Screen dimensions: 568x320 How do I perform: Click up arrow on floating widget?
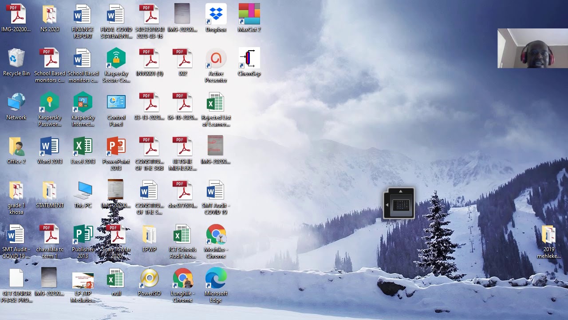[400, 192]
